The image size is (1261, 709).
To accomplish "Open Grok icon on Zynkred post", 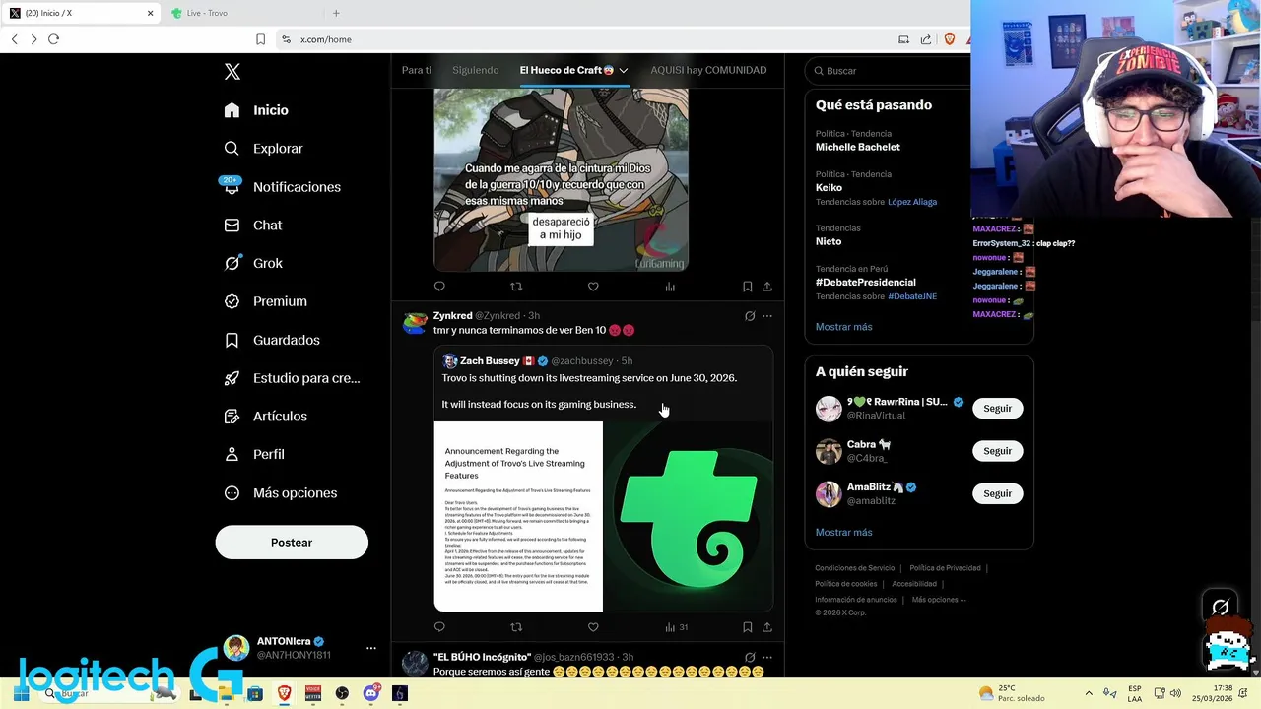I will point(750,316).
